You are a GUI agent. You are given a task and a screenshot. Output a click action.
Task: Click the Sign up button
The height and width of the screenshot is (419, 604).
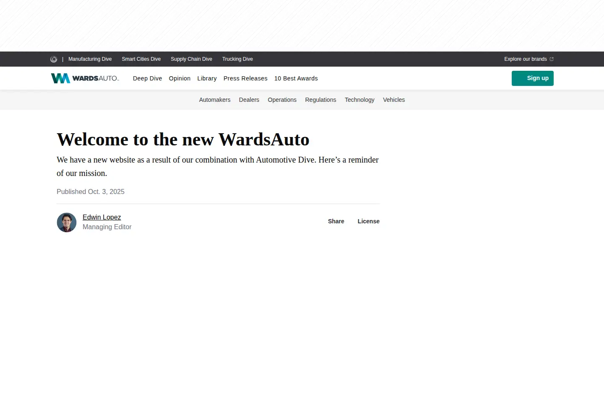point(533,78)
